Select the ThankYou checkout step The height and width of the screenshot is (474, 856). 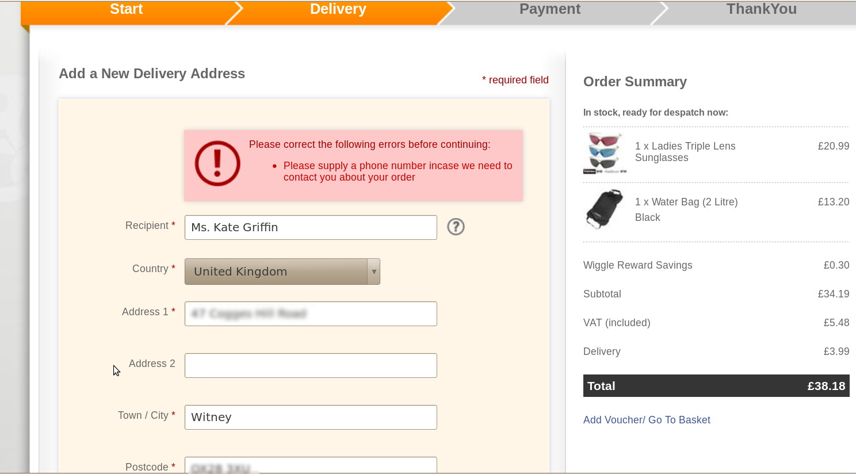pos(761,10)
